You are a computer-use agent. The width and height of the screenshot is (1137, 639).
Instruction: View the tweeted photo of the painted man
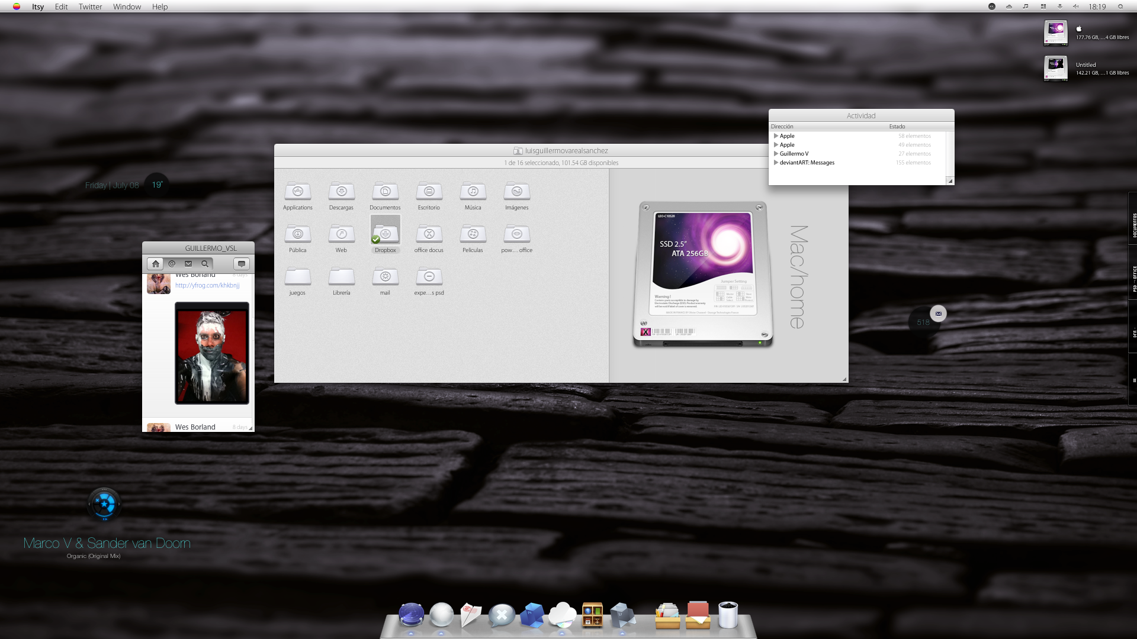pyautogui.click(x=212, y=353)
